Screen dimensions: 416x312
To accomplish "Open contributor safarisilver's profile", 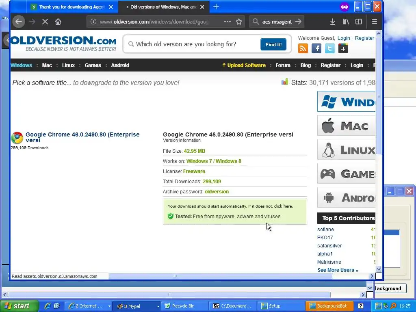I will (x=329, y=246).
